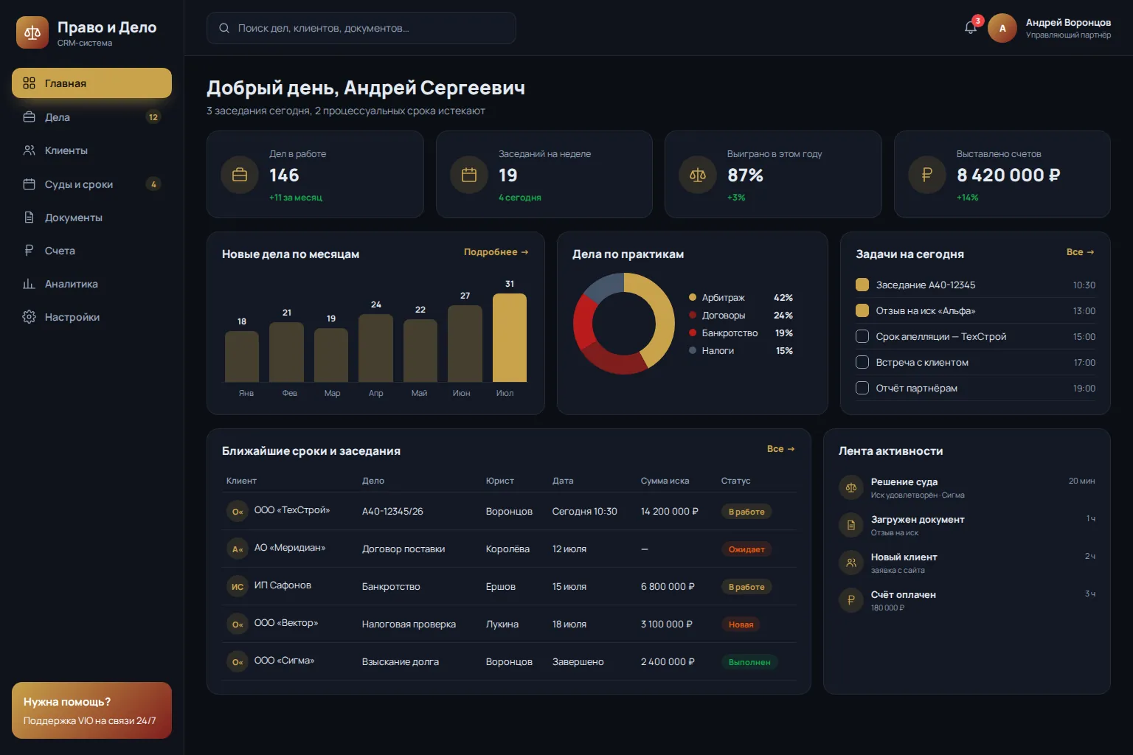The height and width of the screenshot is (755, 1133).
Task: Click the scales icon in Выиграно в этом году card
Action: (x=698, y=175)
